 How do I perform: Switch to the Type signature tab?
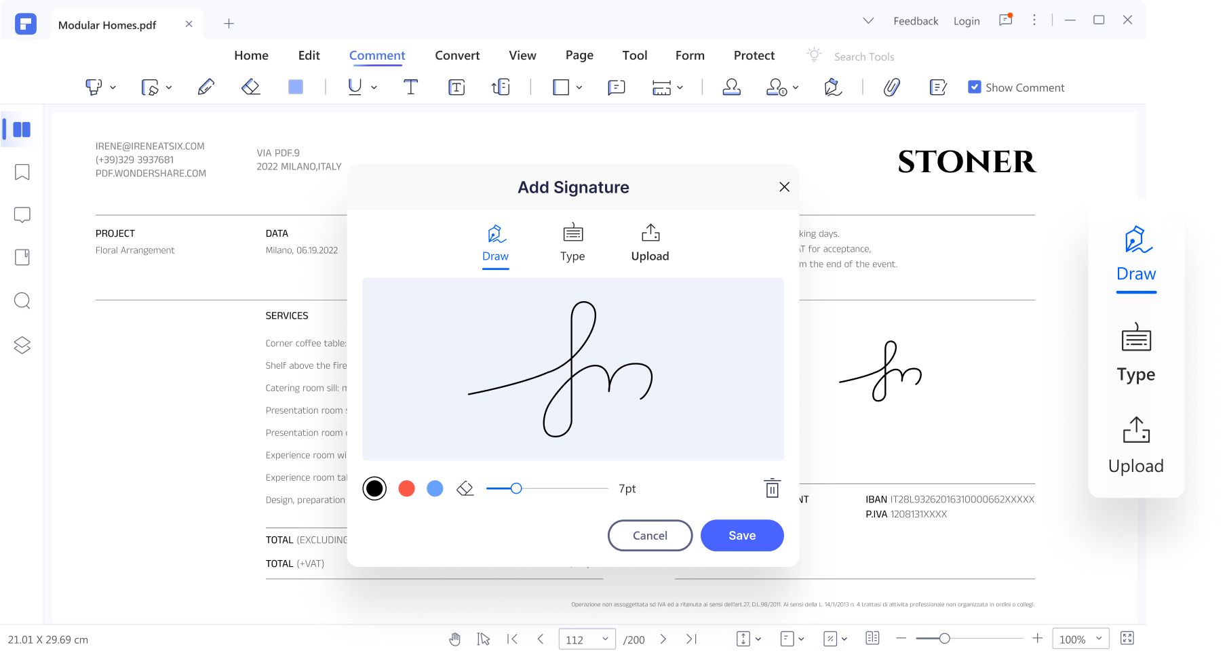572,243
